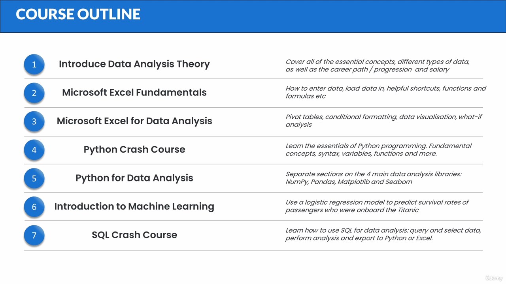
Task: Click the COURSE OUTLINE banner title
Action: [x=78, y=14]
